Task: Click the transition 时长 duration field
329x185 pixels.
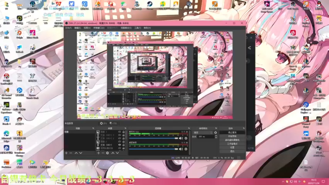Action: click(206, 137)
